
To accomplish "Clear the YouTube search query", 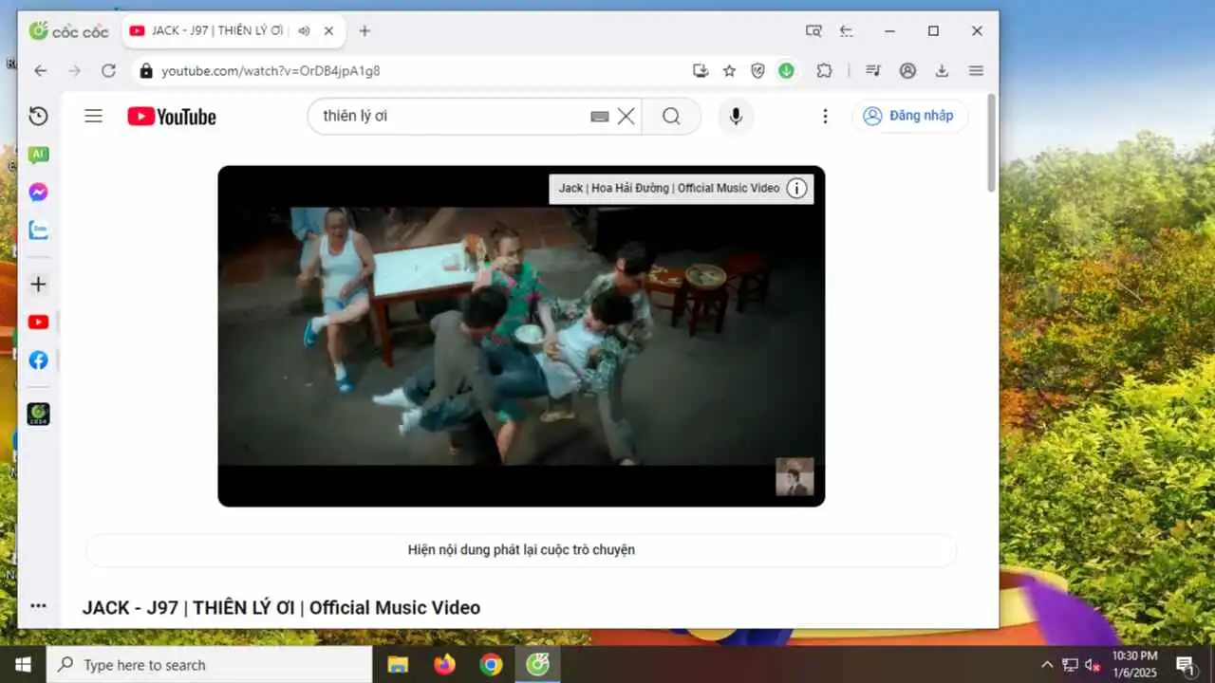I will tap(626, 116).
